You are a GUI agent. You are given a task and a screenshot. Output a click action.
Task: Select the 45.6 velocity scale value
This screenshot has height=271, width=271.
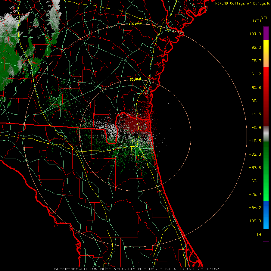(256, 87)
